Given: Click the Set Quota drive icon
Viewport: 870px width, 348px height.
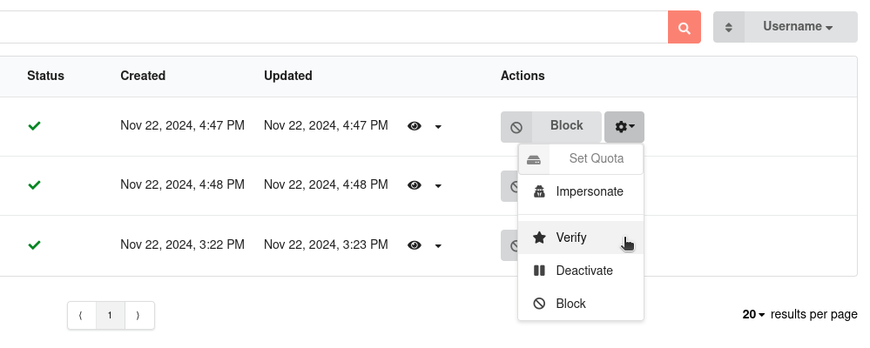Looking at the screenshot, I should click(x=534, y=159).
